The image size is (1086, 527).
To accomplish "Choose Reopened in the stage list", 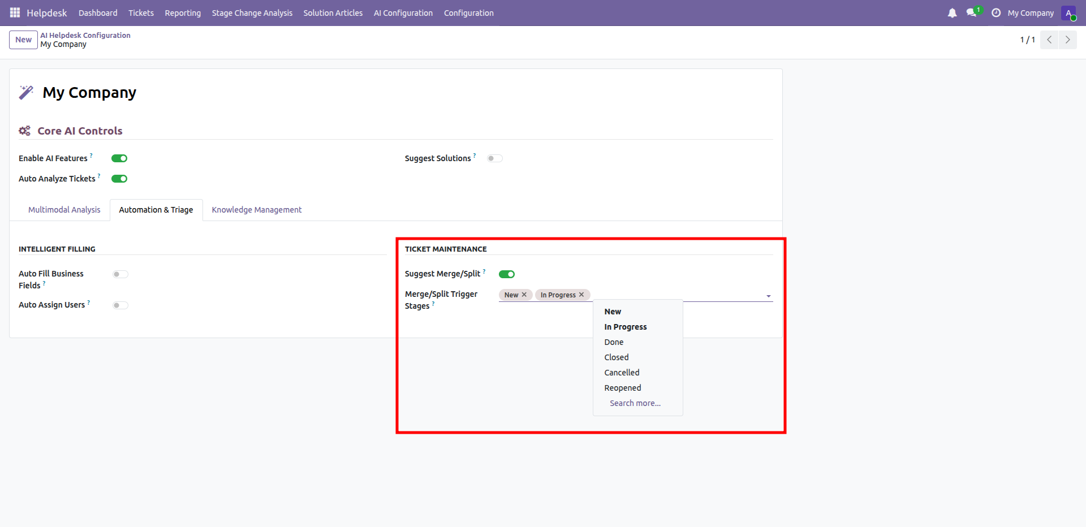I will (638, 388).
